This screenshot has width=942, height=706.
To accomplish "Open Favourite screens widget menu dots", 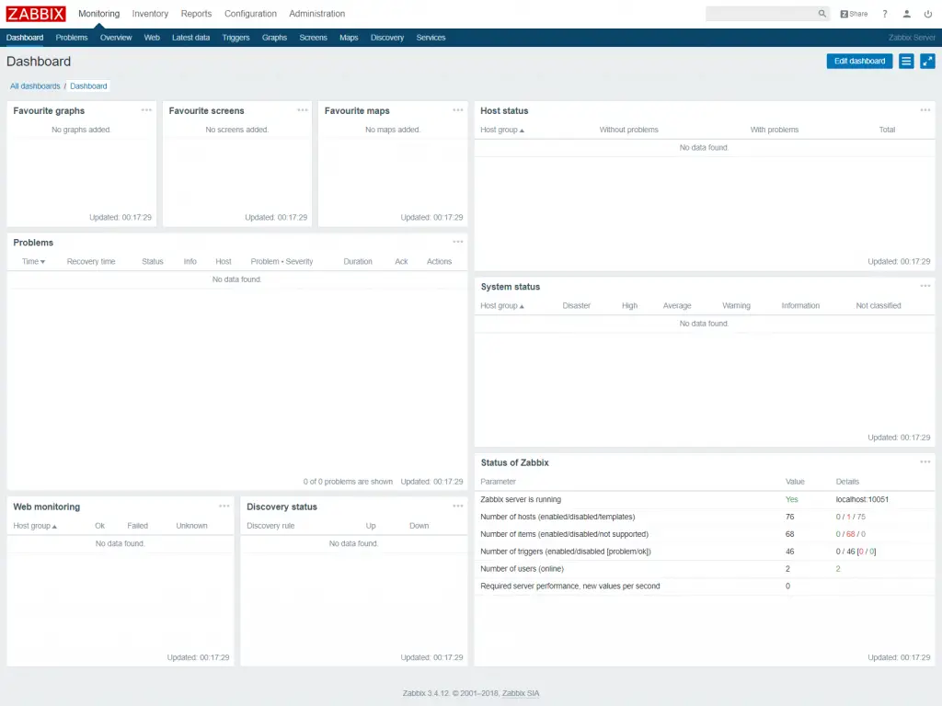I will pyautogui.click(x=302, y=110).
